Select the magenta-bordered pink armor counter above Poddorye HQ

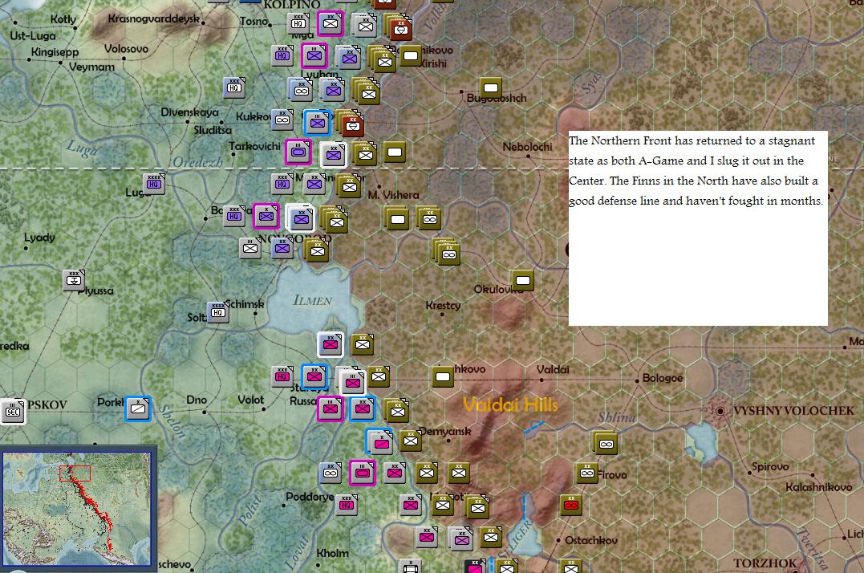tap(362, 473)
